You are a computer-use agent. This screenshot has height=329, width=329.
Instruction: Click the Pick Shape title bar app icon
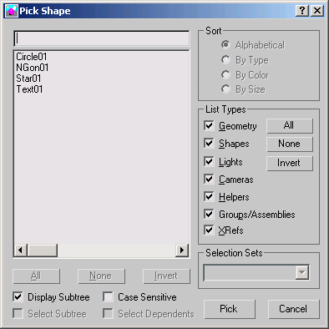[12, 11]
